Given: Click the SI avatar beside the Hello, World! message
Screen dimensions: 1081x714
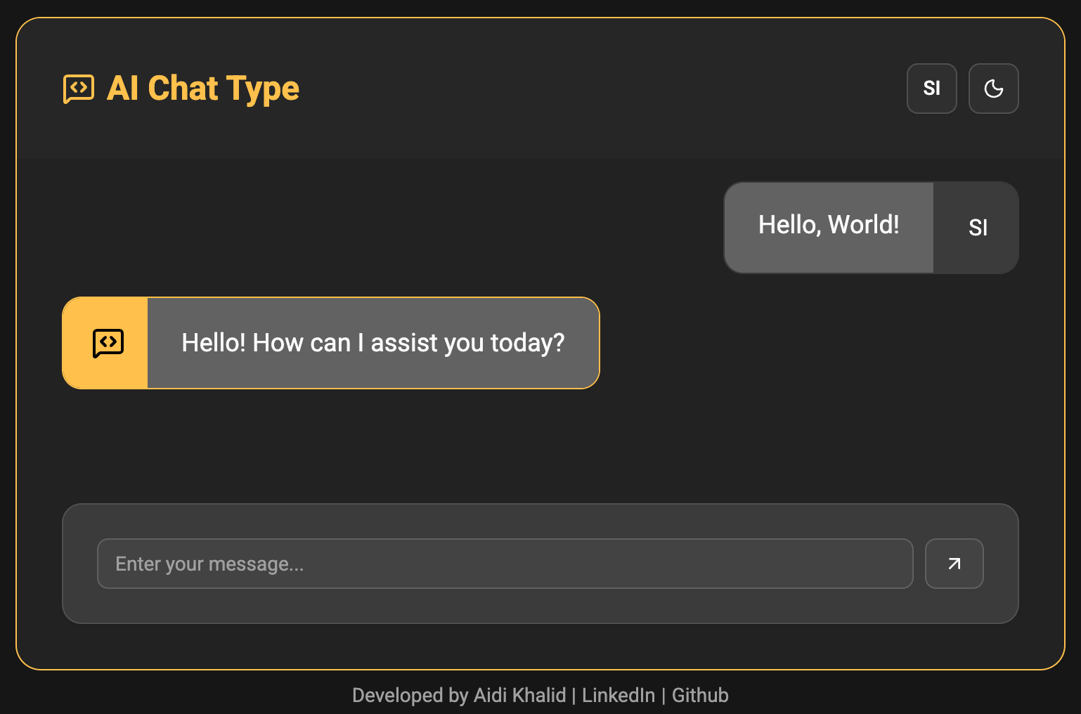Looking at the screenshot, I should click(976, 228).
